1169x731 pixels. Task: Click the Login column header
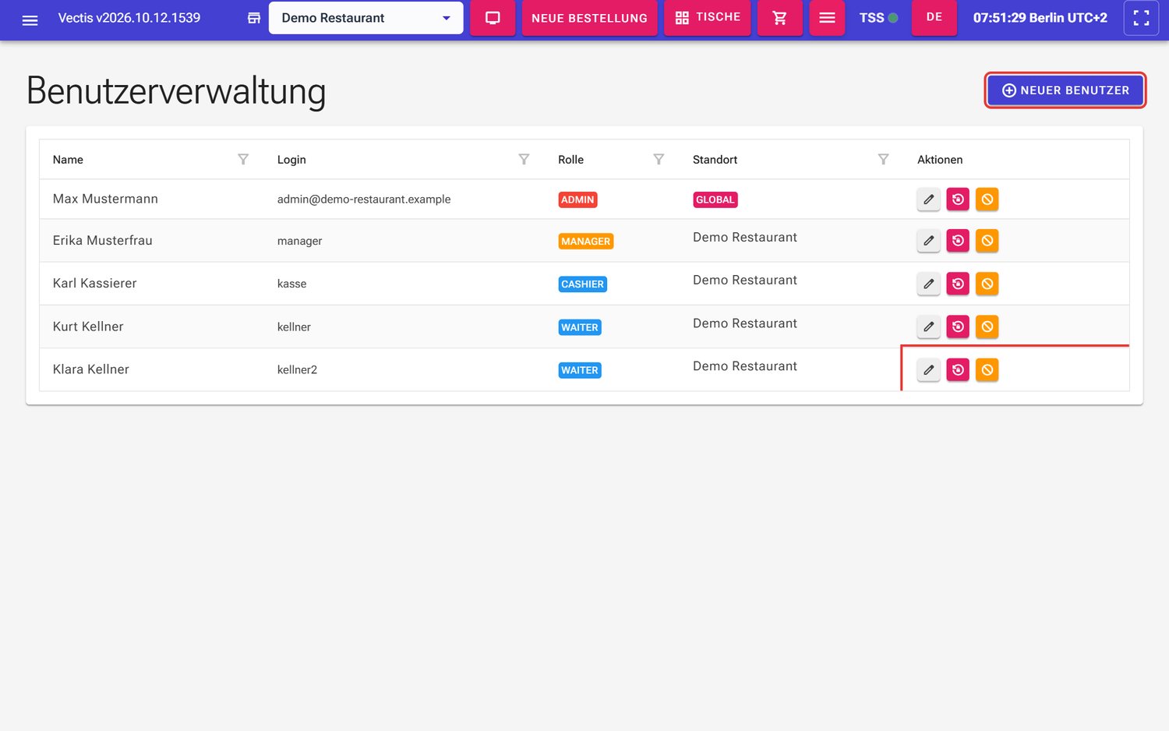click(291, 160)
